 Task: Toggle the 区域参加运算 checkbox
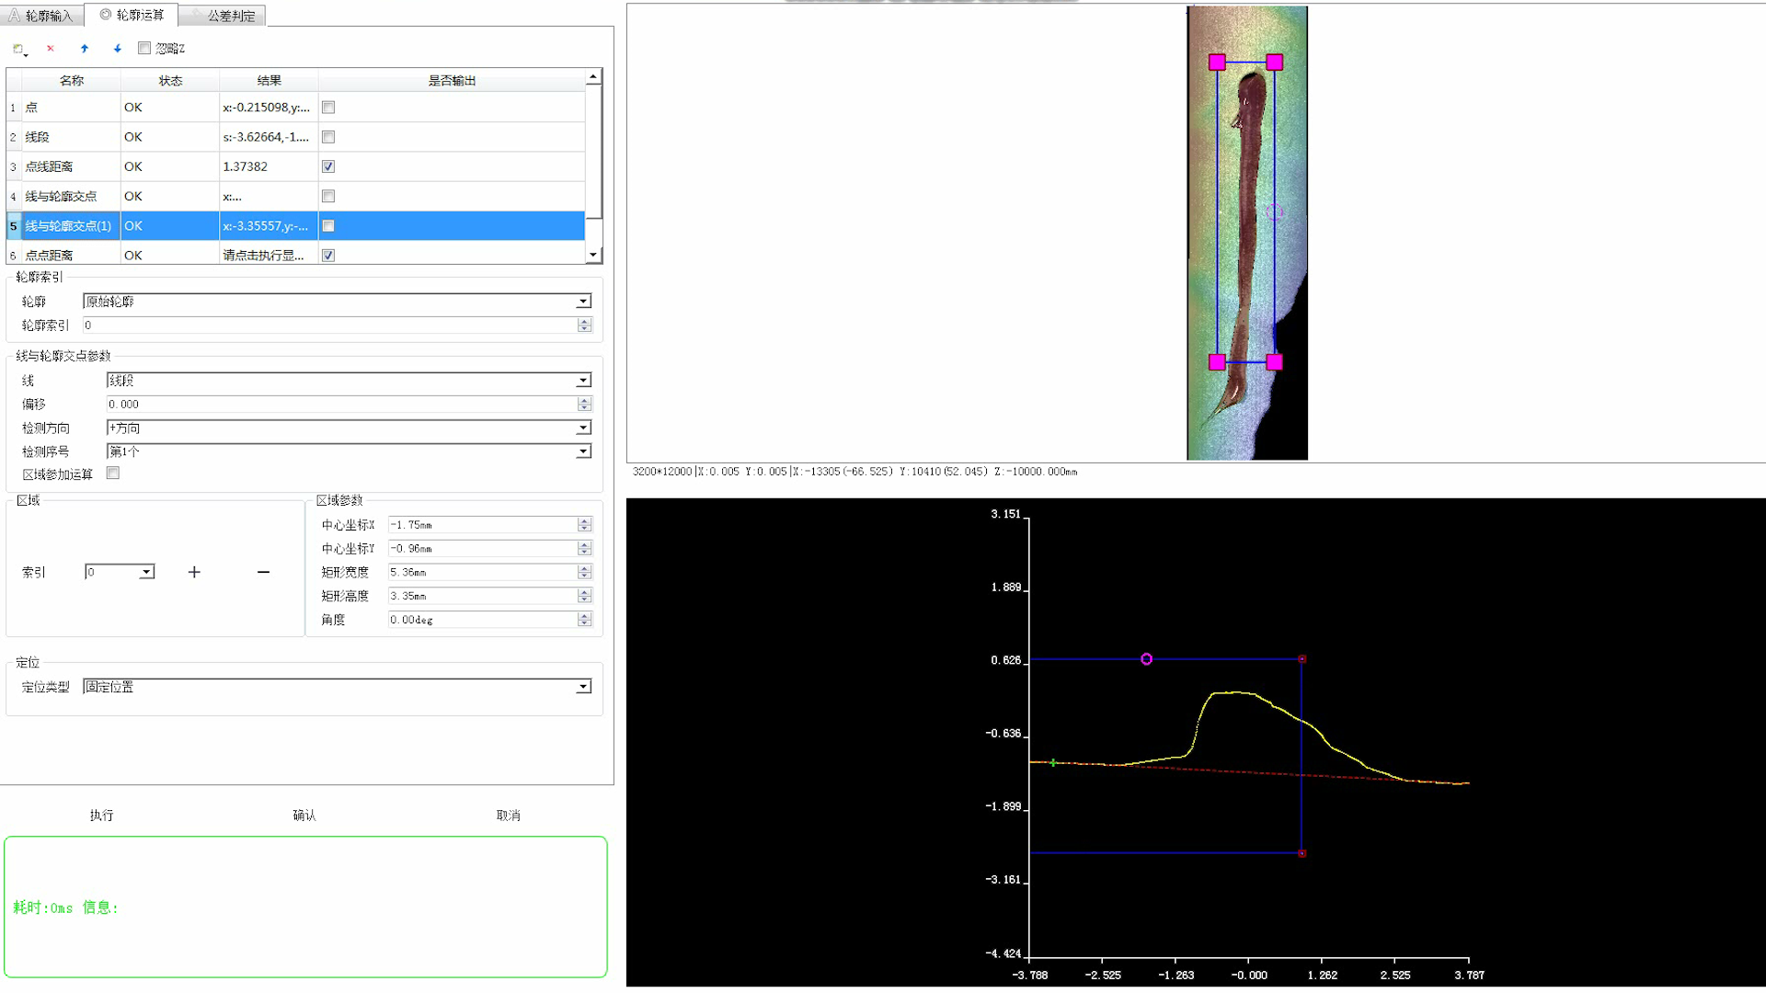[113, 474]
